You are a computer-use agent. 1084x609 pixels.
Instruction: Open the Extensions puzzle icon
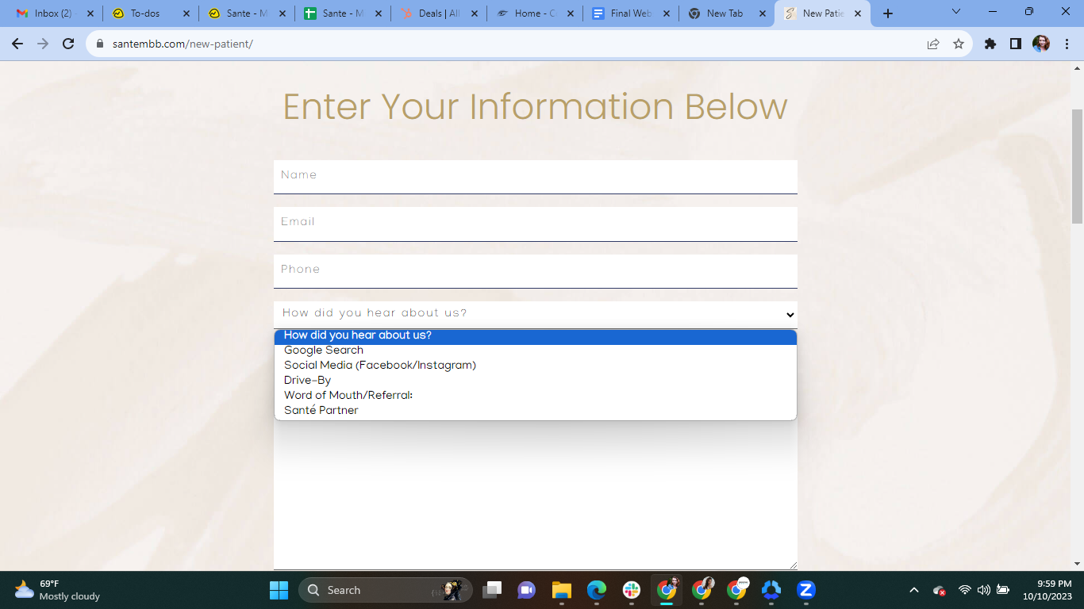click(x=990, y=44)
